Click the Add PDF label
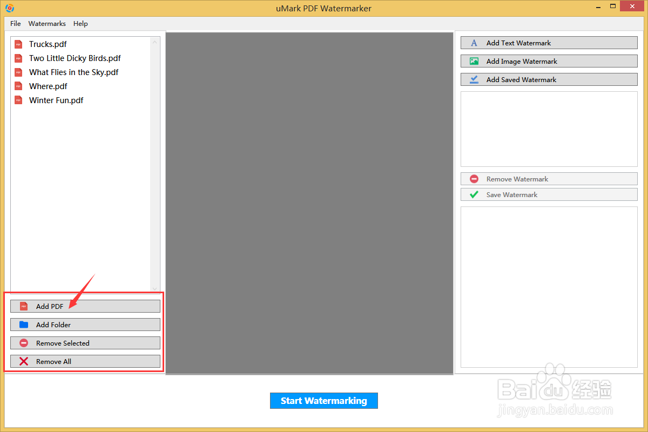The width and height of the screenshot is (648, 432). pos(50,306)
